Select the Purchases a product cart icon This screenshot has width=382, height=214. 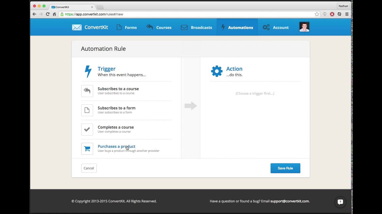[87, 149]
